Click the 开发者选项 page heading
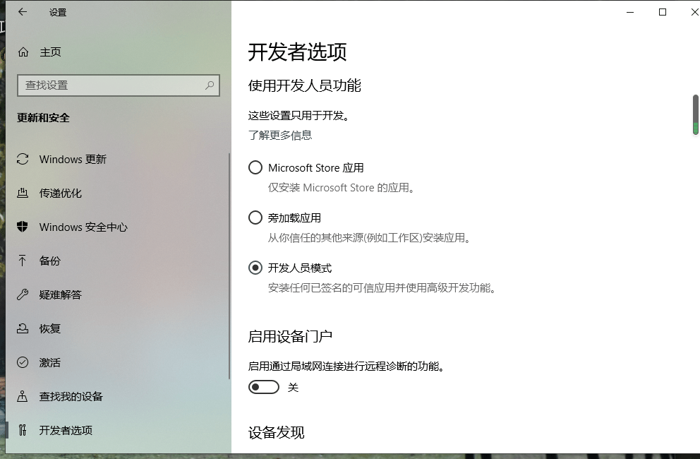Image resolution: width=700 pixels, height=459 pixels. 297,52
